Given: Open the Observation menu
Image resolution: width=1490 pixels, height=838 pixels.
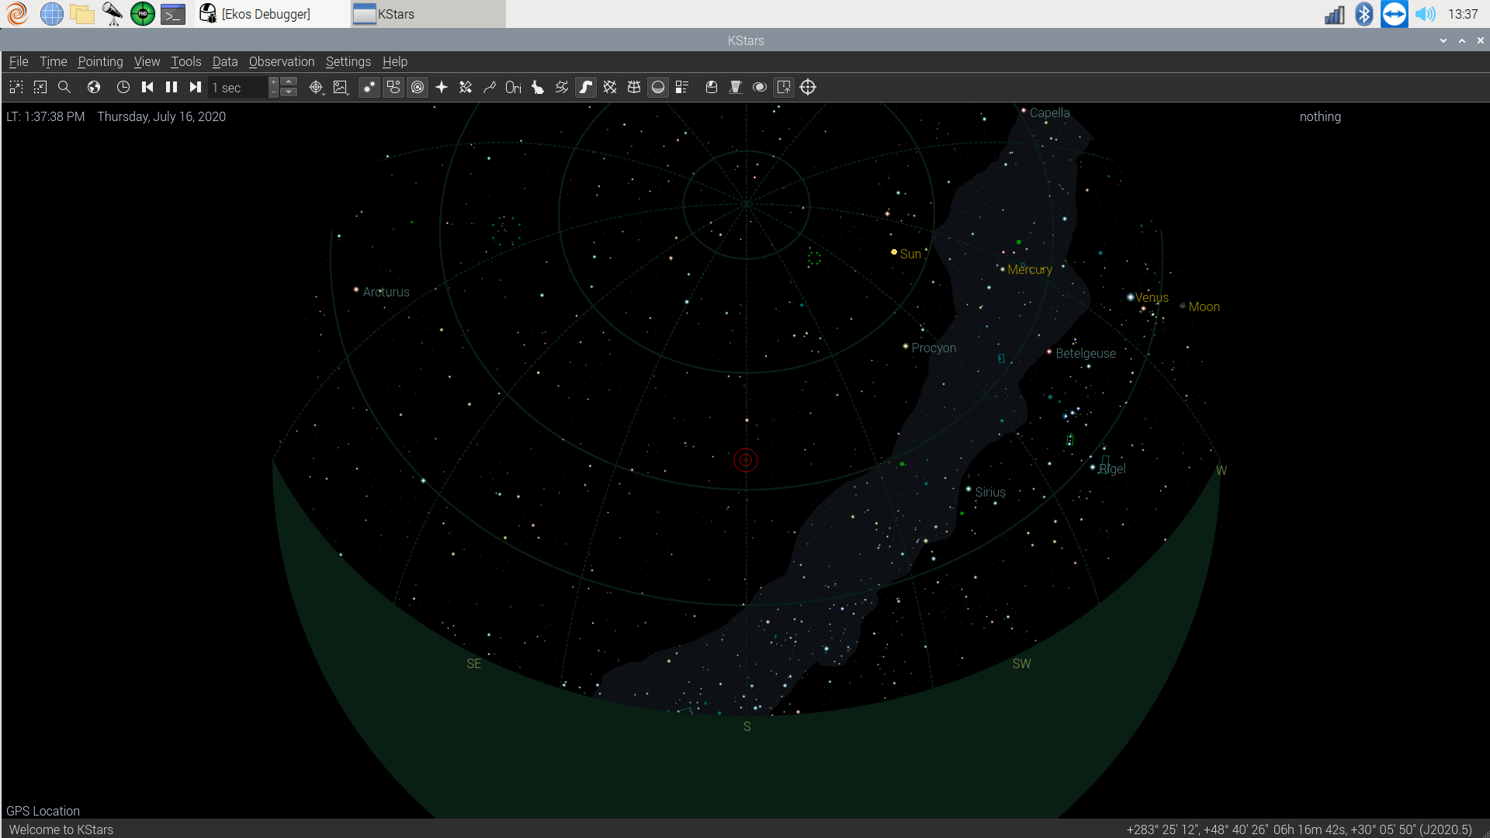Looking at the screenshot, I should [282, 61].
